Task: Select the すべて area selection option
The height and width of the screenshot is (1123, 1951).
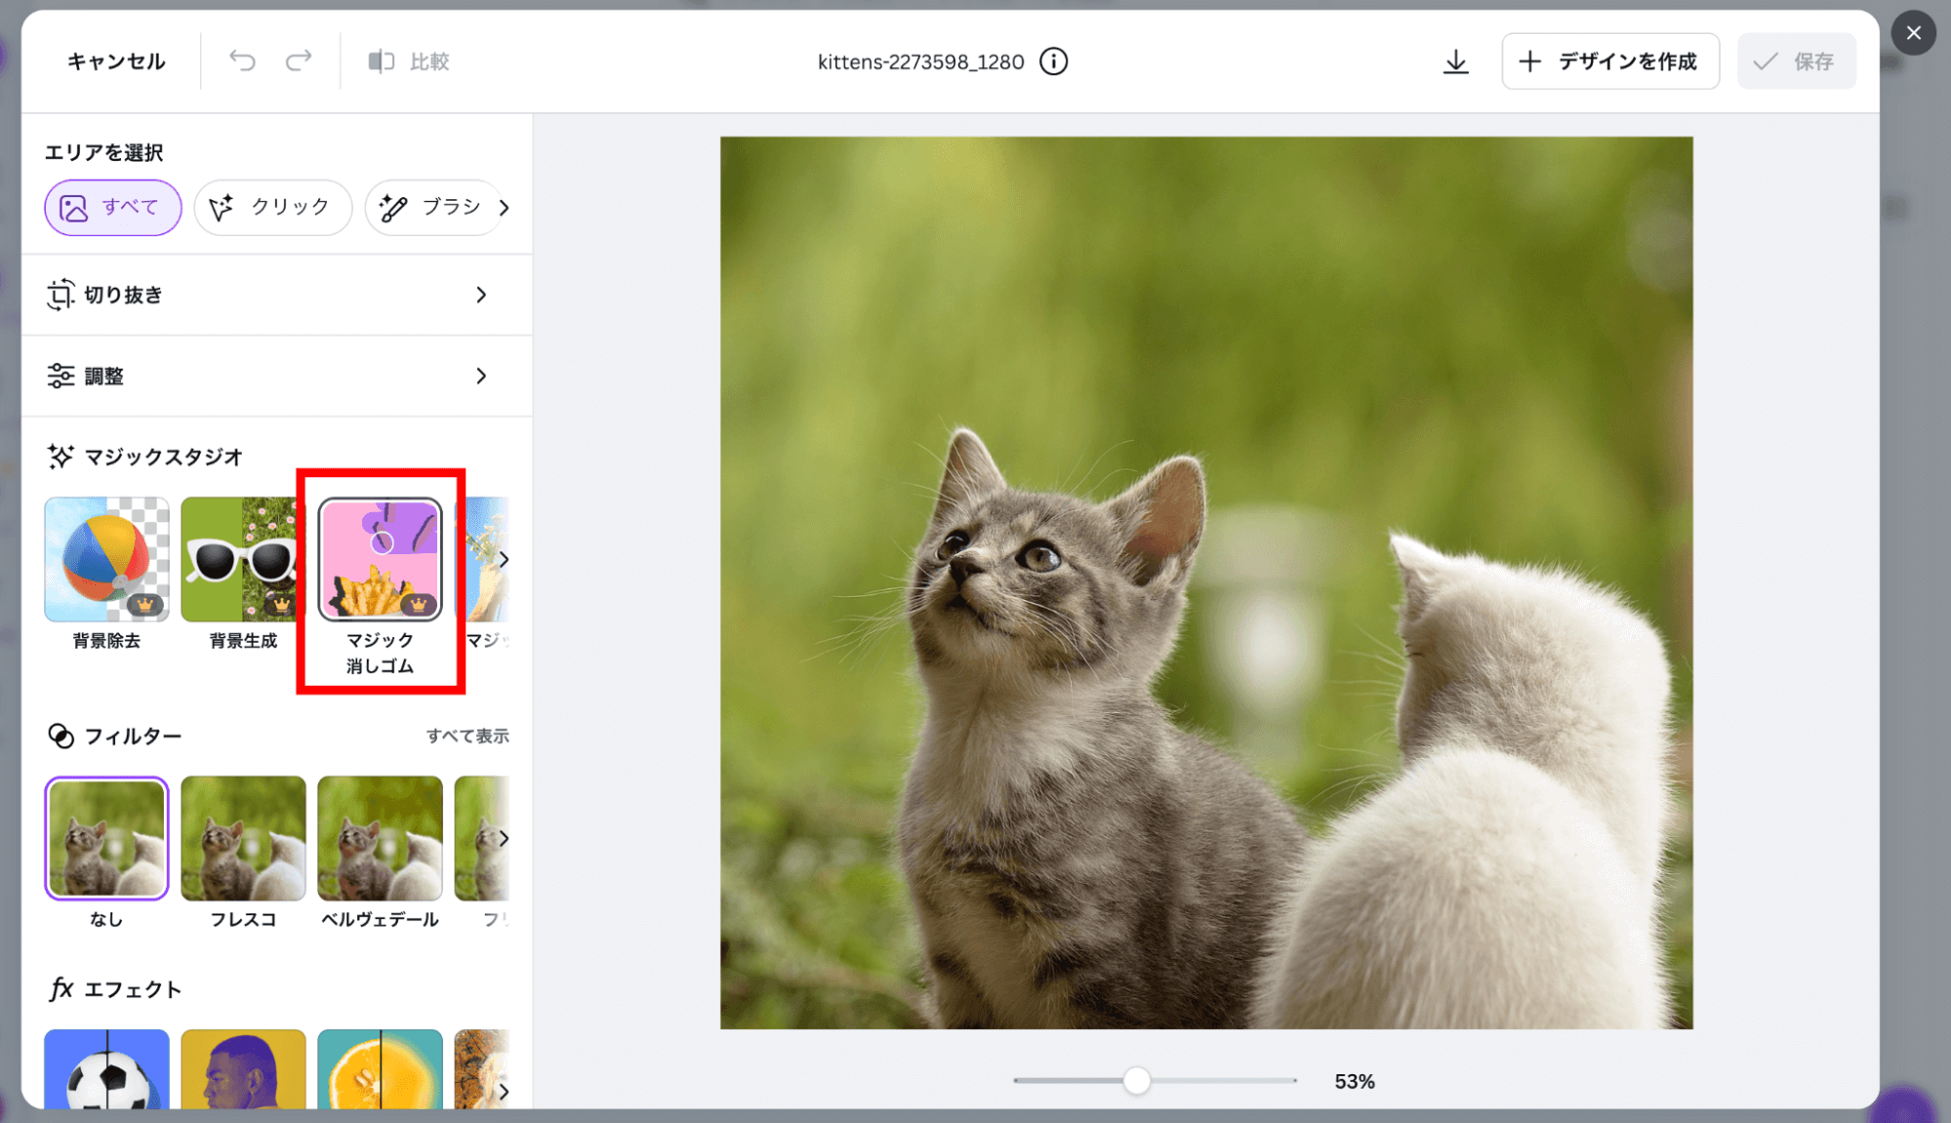Action: pos(112,207)
